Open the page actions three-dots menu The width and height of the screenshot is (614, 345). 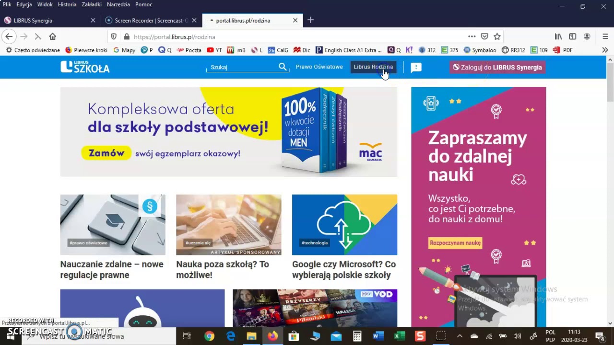click(472, 36)
